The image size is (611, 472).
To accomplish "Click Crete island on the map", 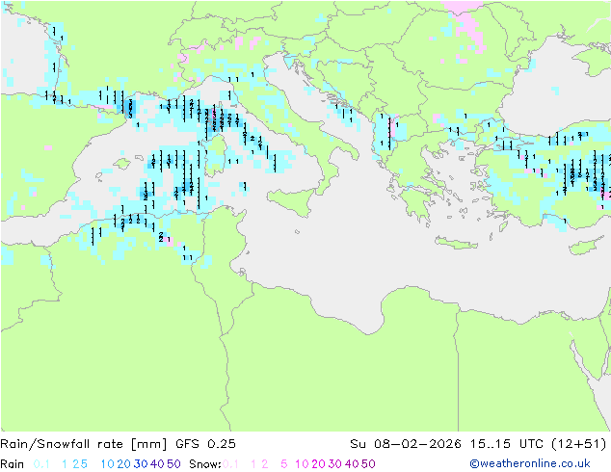I will click(x=456, y=243).
